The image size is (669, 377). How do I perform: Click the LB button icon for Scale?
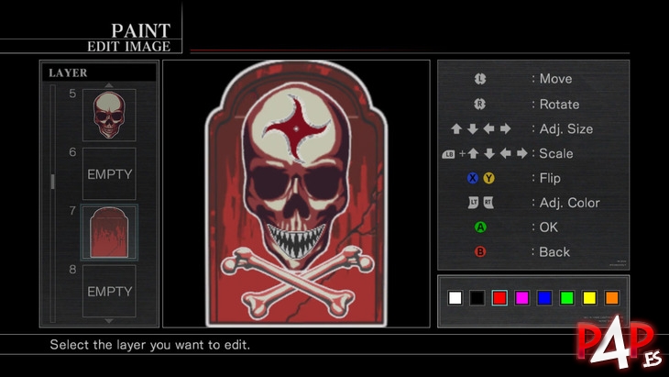(x=448, y=154)
